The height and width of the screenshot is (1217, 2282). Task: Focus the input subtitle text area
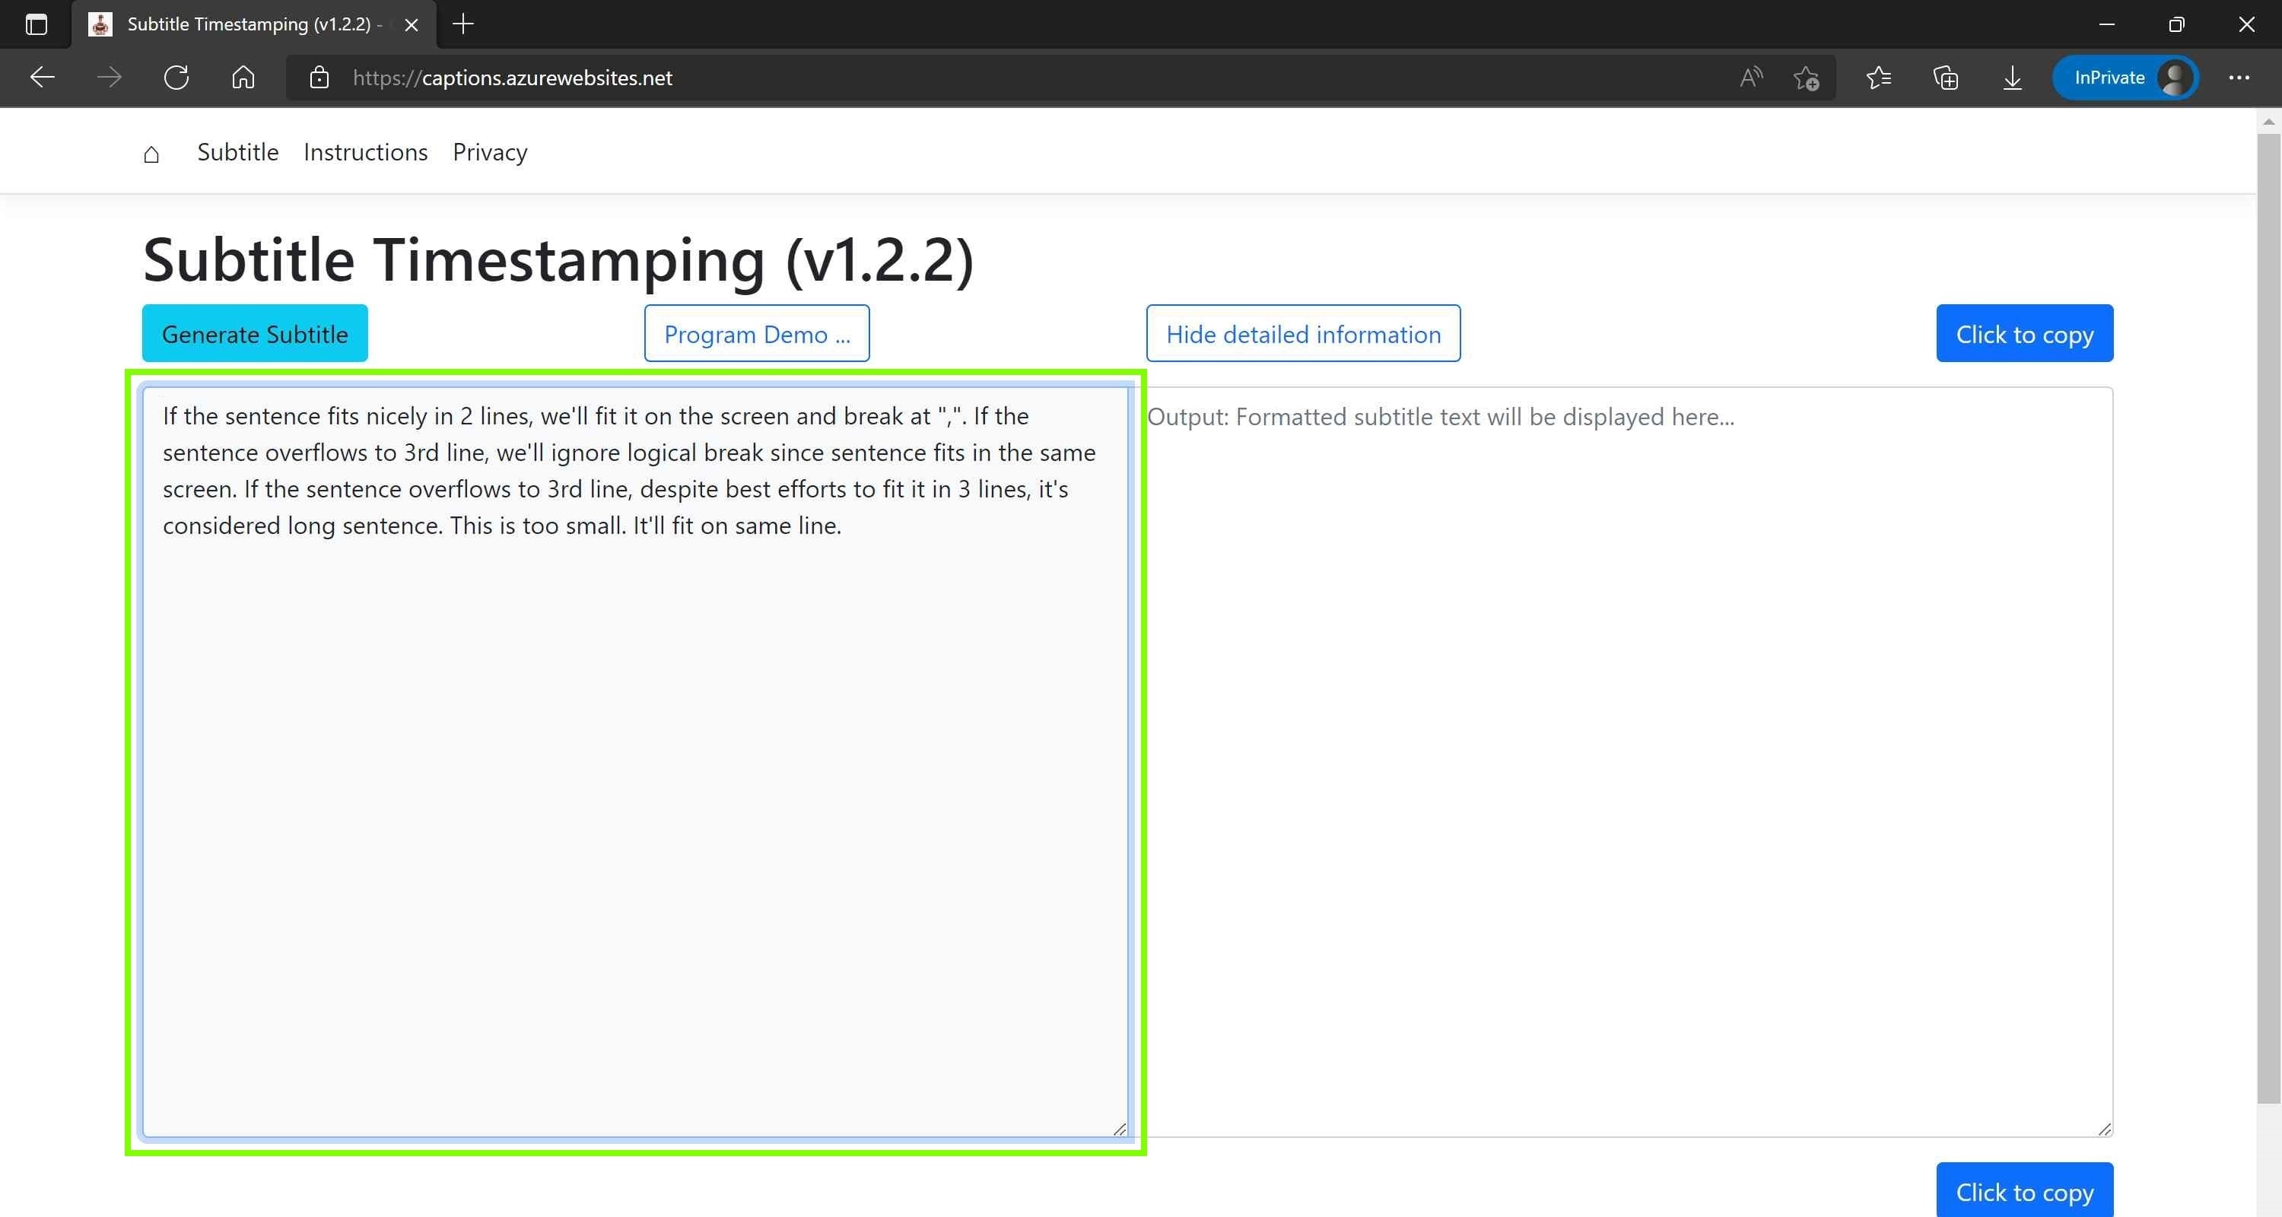point(635,761)
